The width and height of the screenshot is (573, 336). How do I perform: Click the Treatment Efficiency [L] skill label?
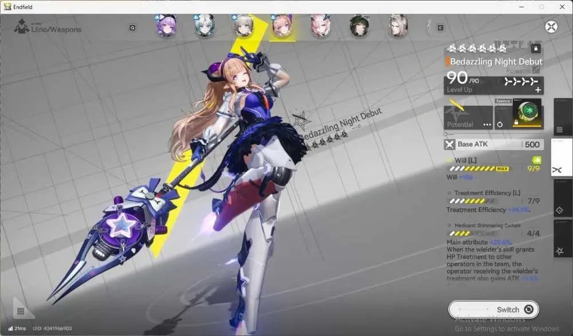[488, 193]
